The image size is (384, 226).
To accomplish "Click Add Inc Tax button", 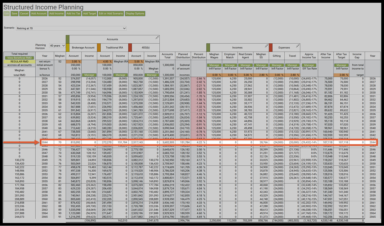I will point(74,13).
